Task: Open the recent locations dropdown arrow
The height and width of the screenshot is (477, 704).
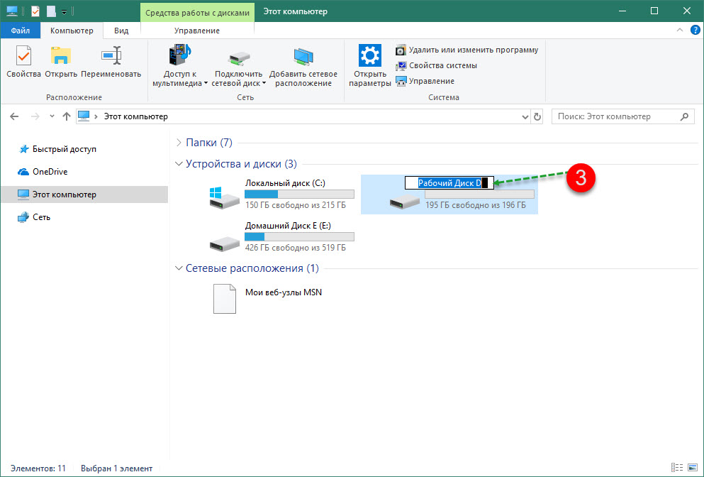Action: 52,116
